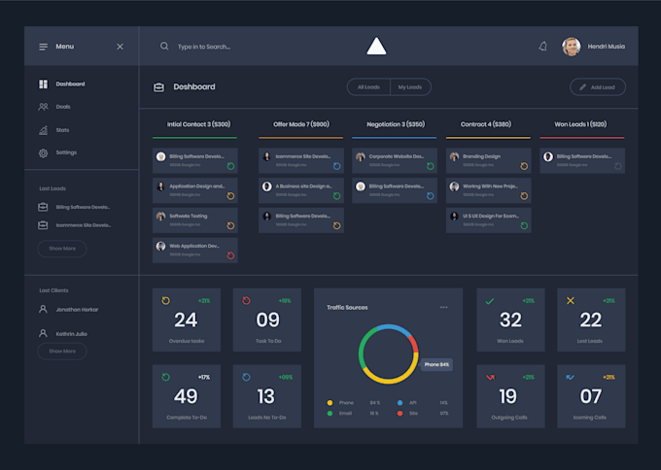Expand Last Clients with Show More
The width and height of the screenshot is (661, 470).
(62, 352)
